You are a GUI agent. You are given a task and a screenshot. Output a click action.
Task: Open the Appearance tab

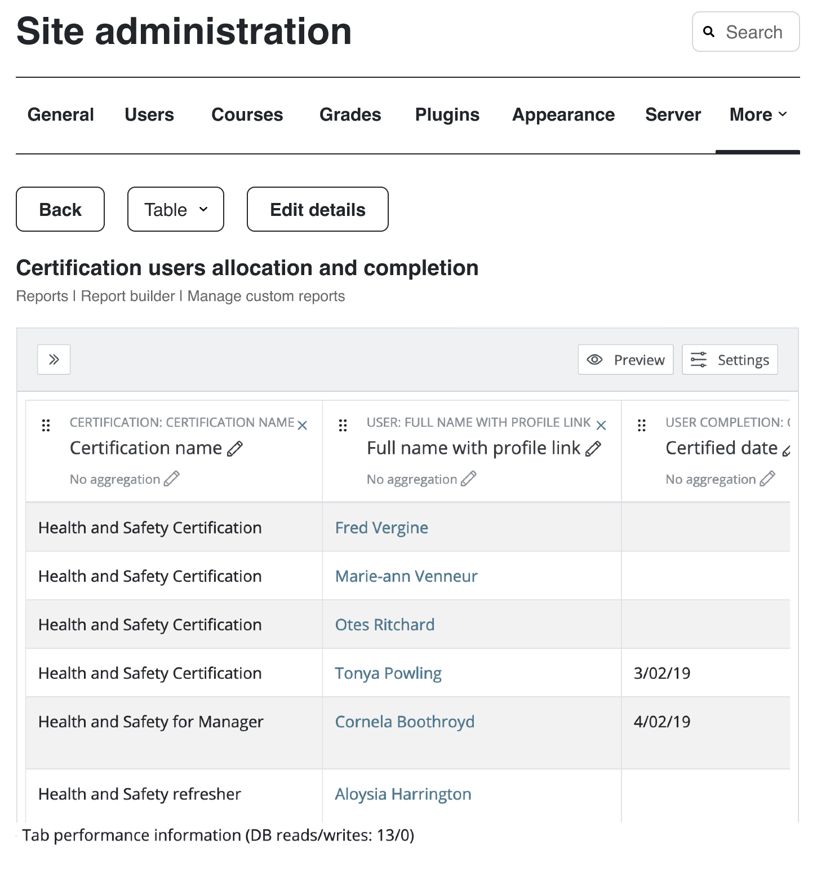click(563, 114)
